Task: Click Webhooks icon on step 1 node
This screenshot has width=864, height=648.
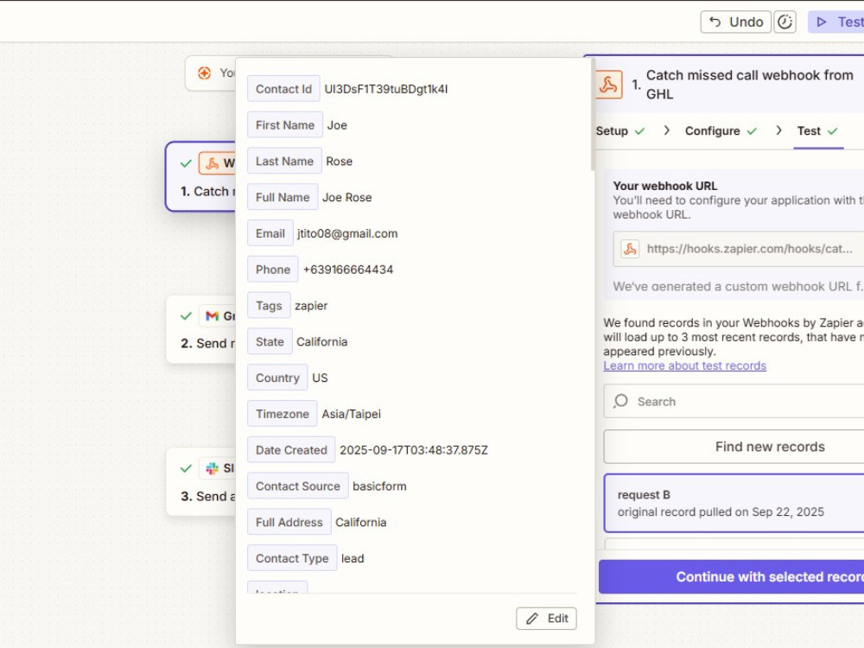Action: [213, 163]
